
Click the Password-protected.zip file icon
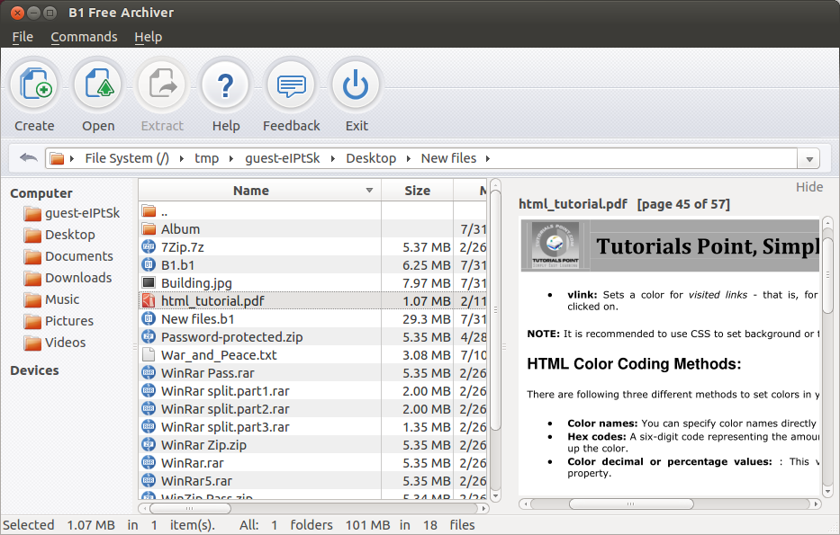click(x=149, y=337)
